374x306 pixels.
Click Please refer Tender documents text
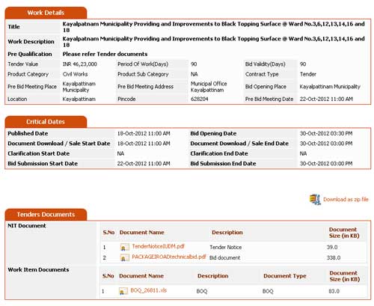point(105,54)
